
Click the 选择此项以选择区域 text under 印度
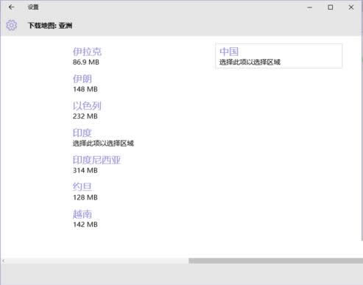click(103, 144)
